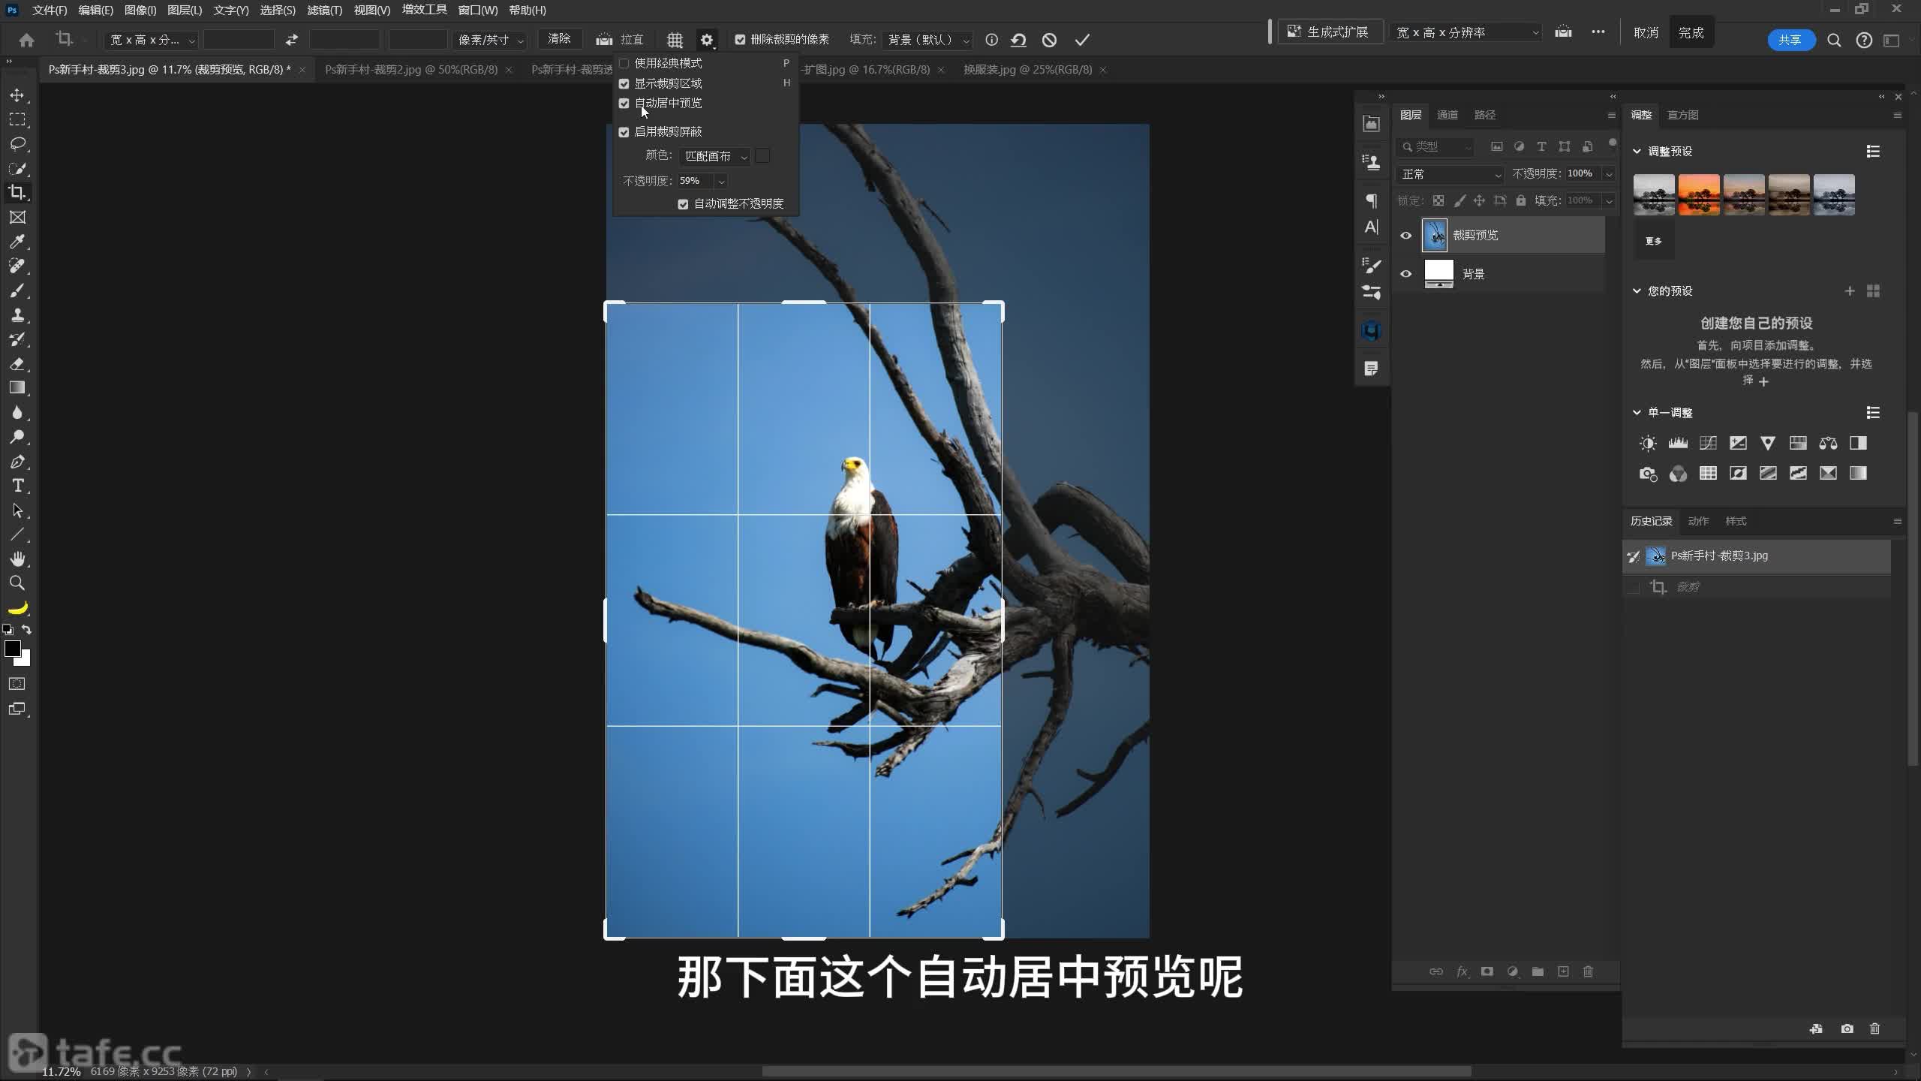The height and width of the screenshot is (1081, 1921).
Task: Uncheck 启用裁剪屏蔽 option
Action: point(624,132)
